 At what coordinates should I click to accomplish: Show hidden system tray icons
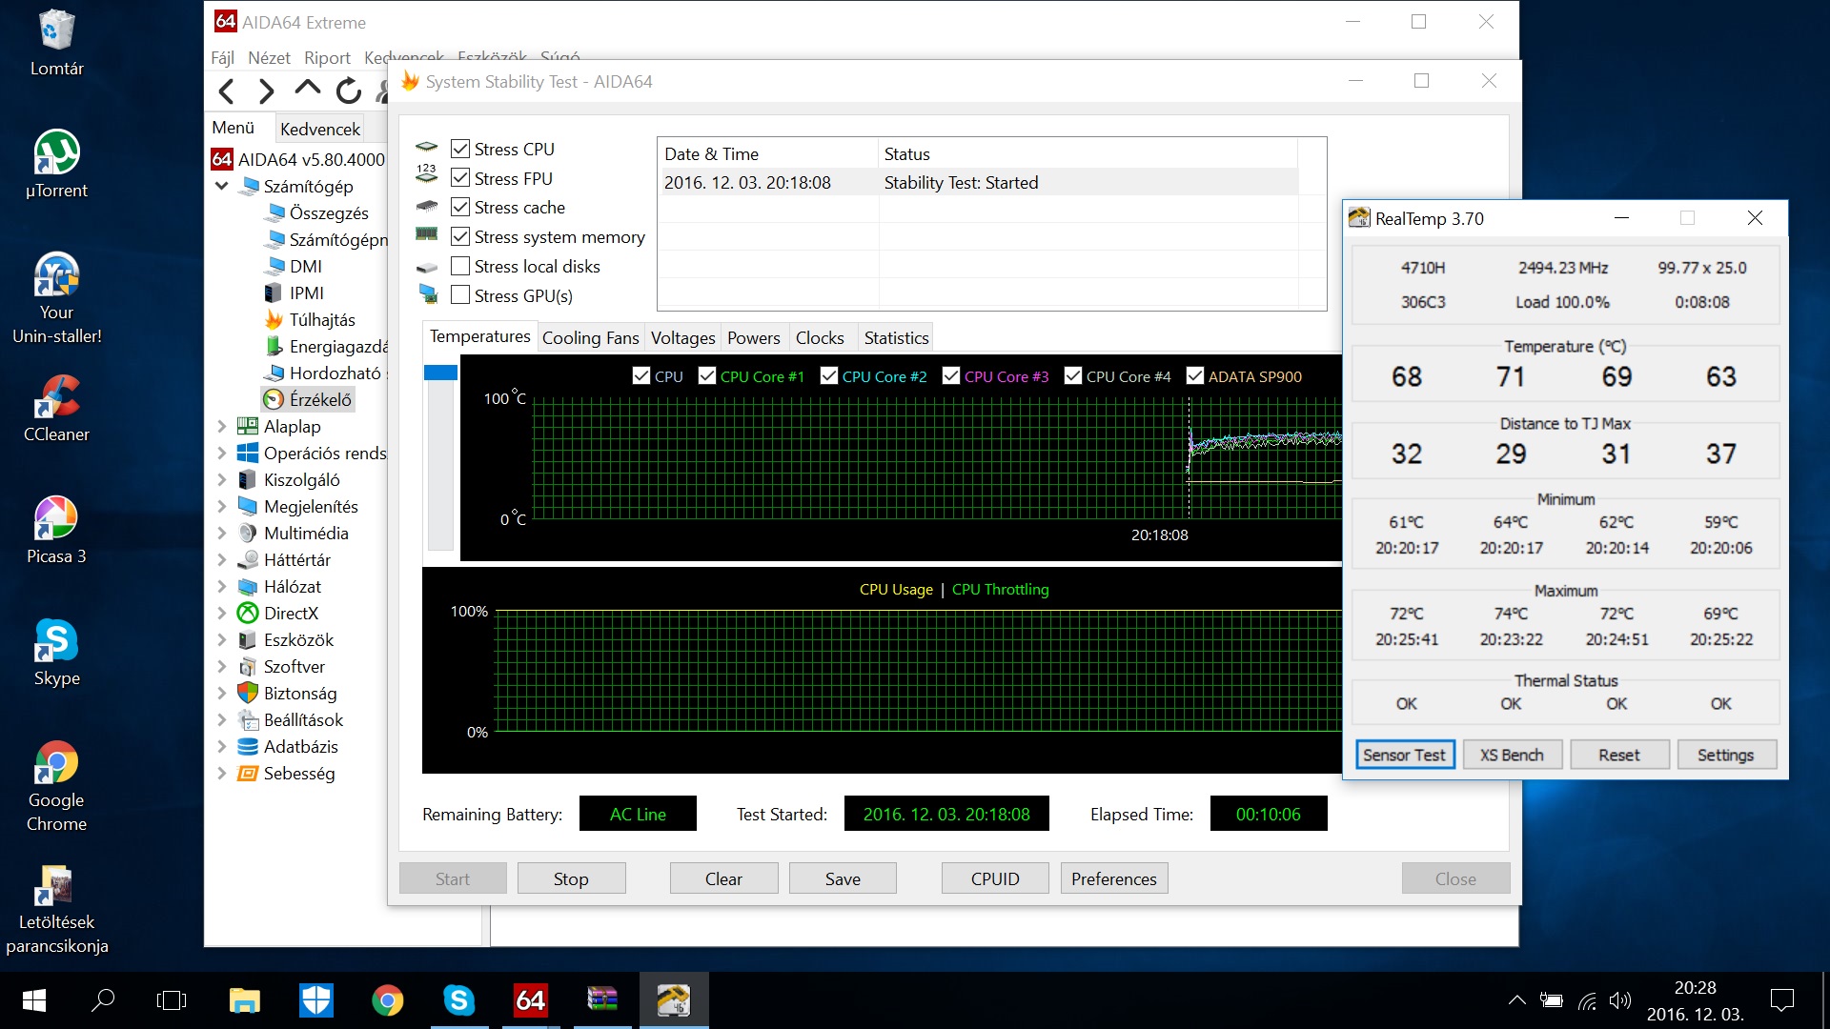pos(1517,1000)
